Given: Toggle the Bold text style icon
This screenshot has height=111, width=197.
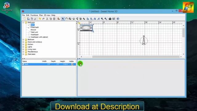Looking at the screenshot, I should click(95, 19).
